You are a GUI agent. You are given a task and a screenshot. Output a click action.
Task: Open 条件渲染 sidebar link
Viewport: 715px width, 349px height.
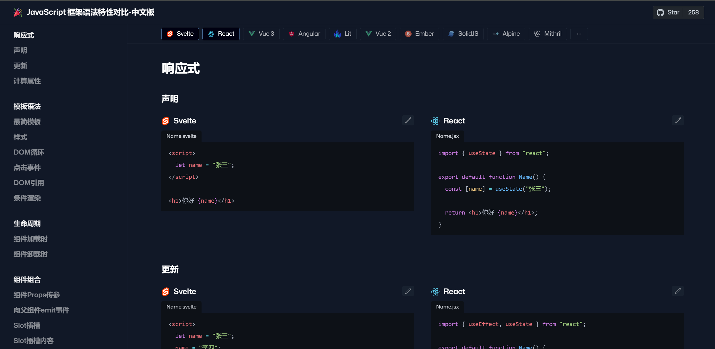(x=27, y=198)
